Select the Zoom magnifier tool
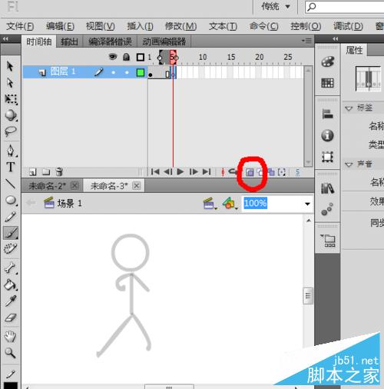Viewport: 384px width, 389px height. [x=10, y=353]
